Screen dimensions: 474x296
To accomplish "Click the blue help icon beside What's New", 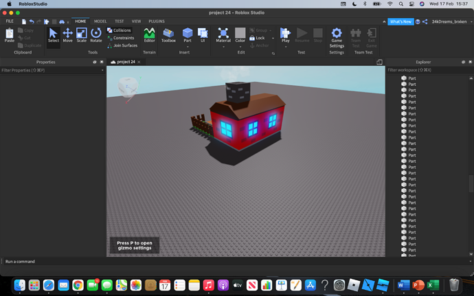I will coord(418,22).
